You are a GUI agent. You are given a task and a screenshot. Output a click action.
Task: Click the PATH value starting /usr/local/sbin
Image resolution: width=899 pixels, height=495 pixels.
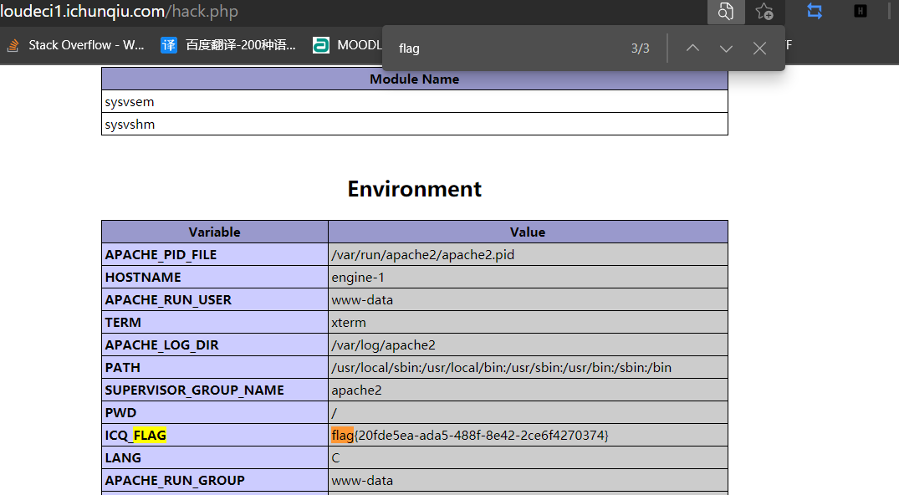point(501,367)
